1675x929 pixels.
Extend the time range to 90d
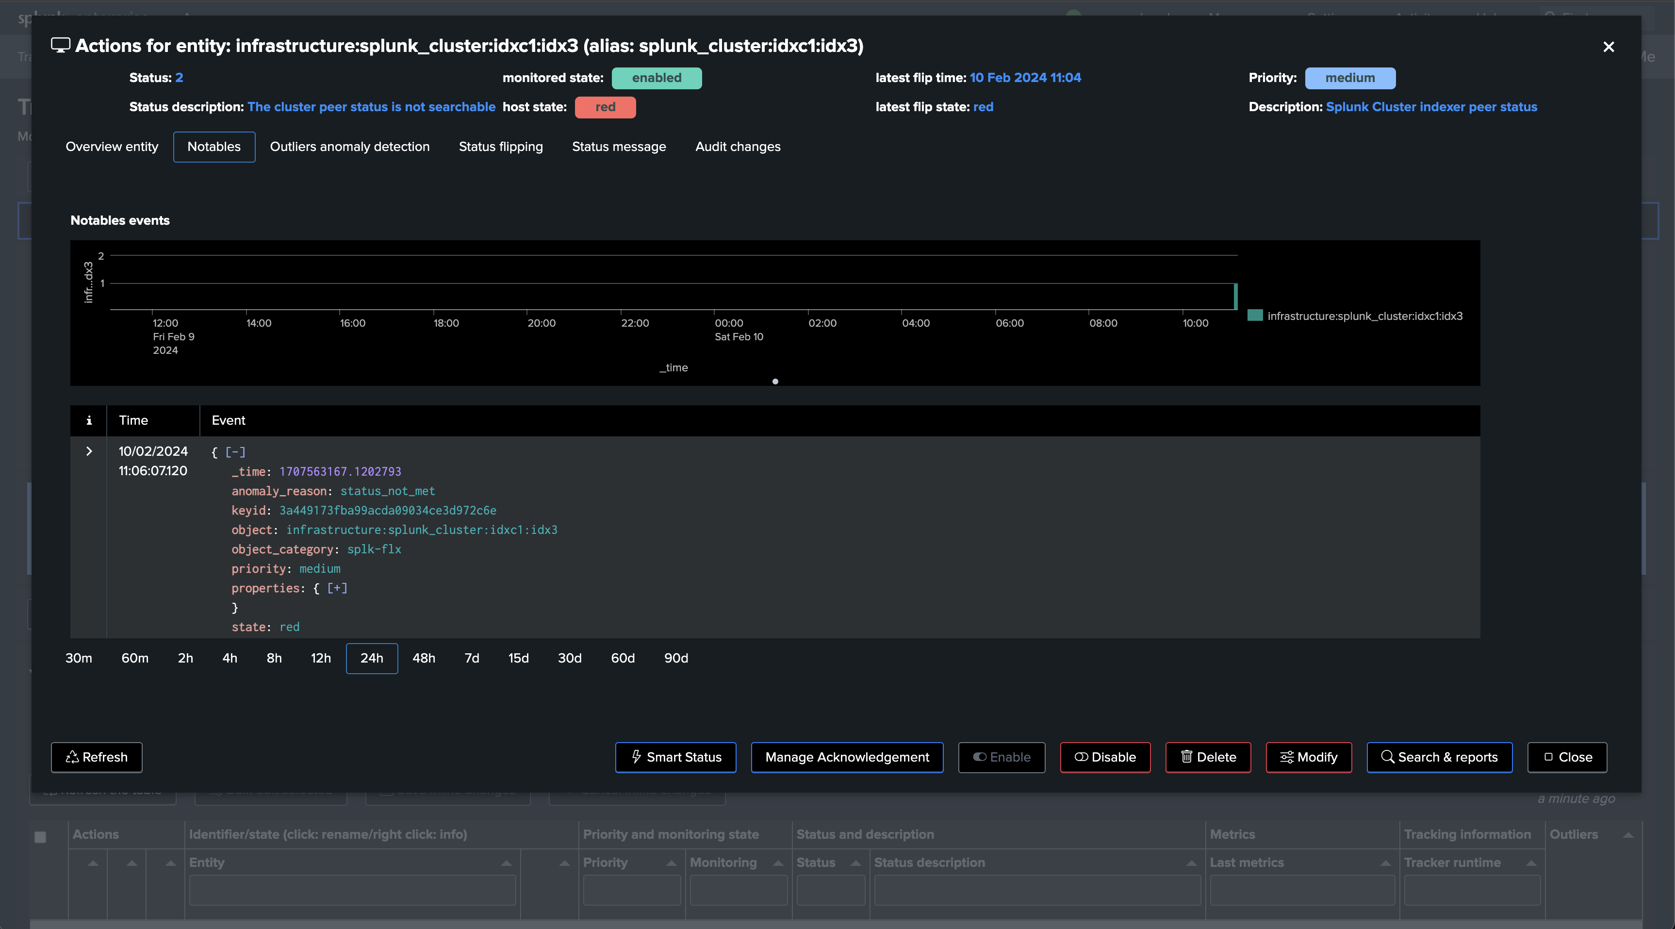pyautogui.click(x=676, y=658)
